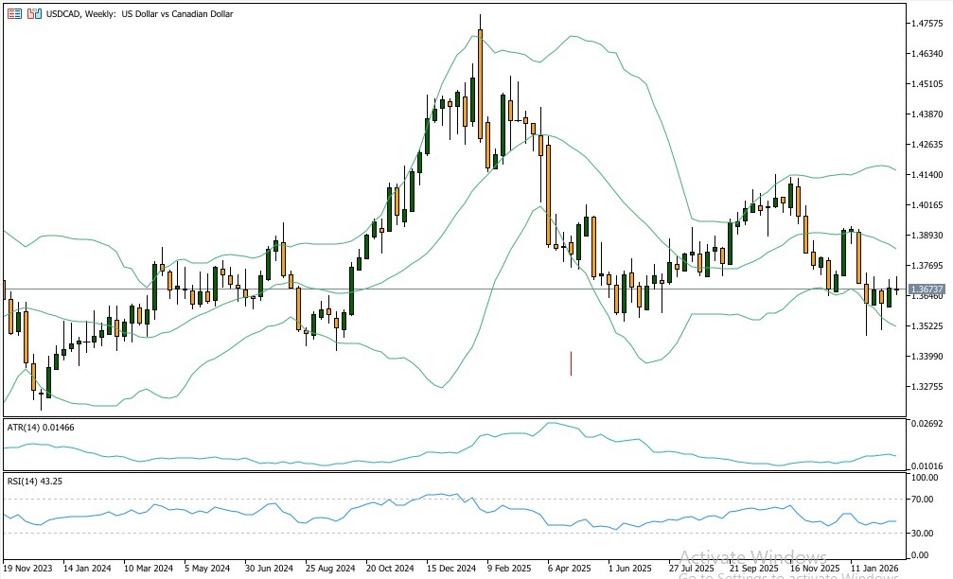Screen dimensions: 953x579
Task: Click the RSI 70.00 level label
Action: [925, 499]
